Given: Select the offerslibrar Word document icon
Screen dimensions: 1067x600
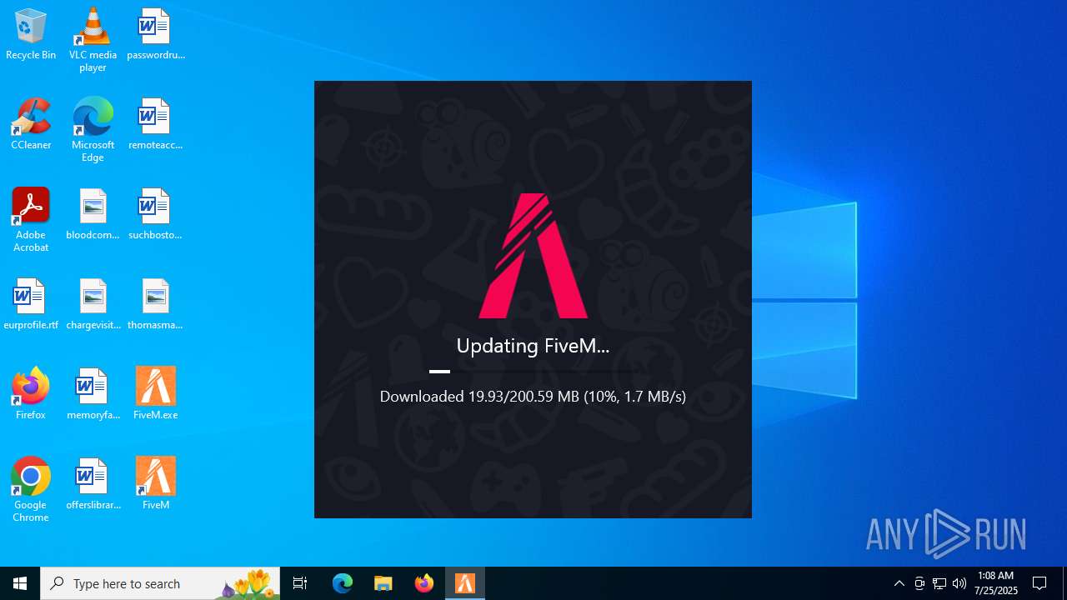Looking at the screenshot, I should coord(93,485).
